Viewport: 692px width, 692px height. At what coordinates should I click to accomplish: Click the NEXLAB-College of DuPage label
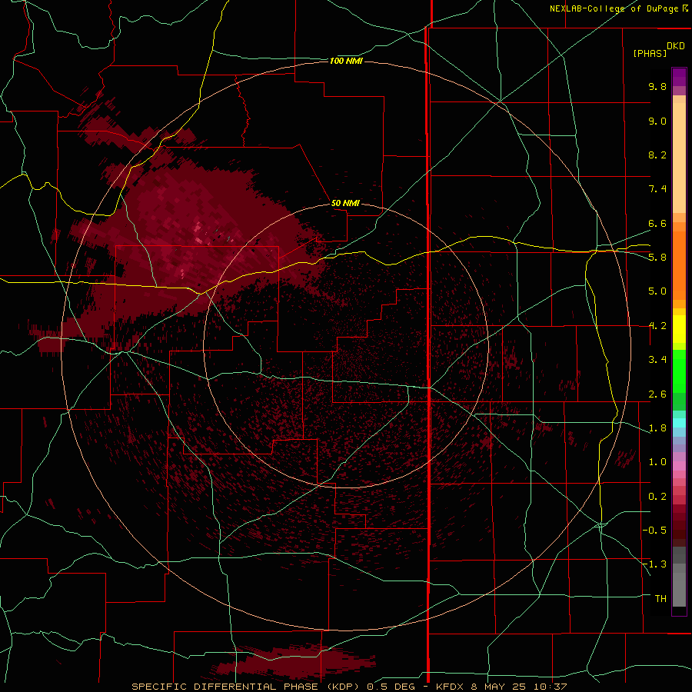(614, 8)
